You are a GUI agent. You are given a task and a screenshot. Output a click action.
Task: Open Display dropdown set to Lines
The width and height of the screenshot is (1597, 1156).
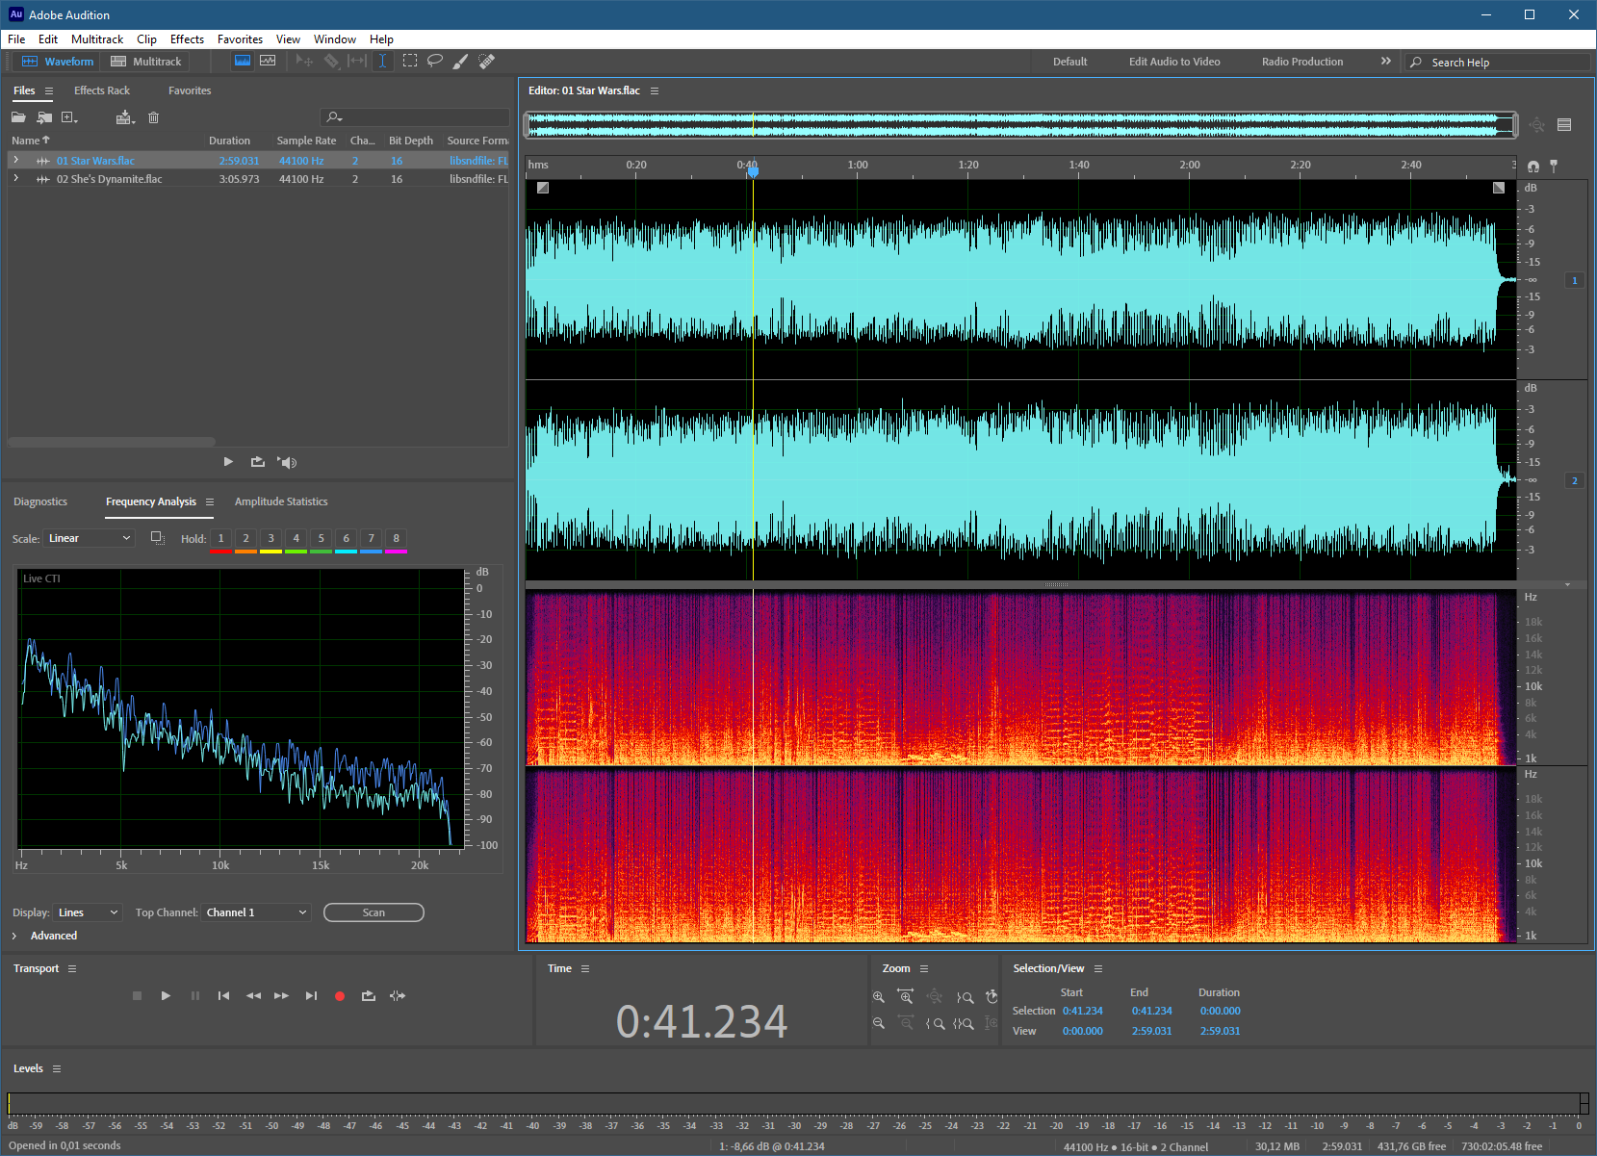pos(88,912)
